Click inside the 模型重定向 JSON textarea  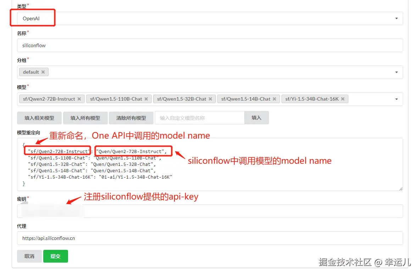point(210,164)
